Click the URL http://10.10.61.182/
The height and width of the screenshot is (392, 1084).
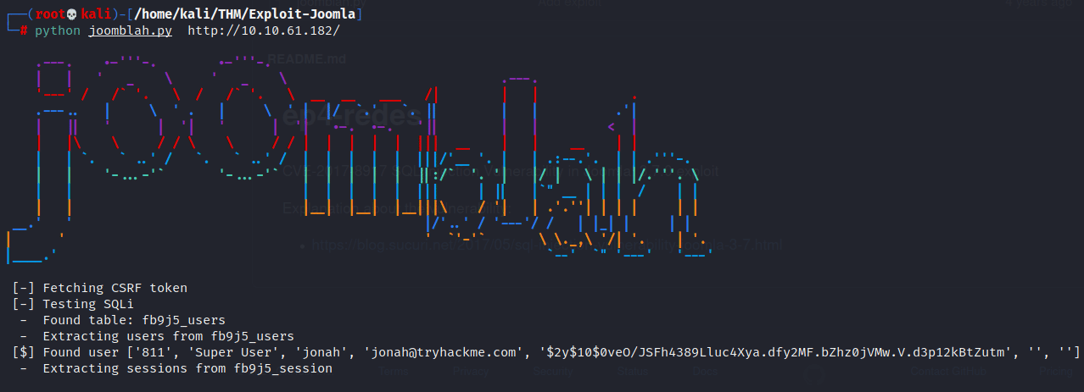point(263,30)
